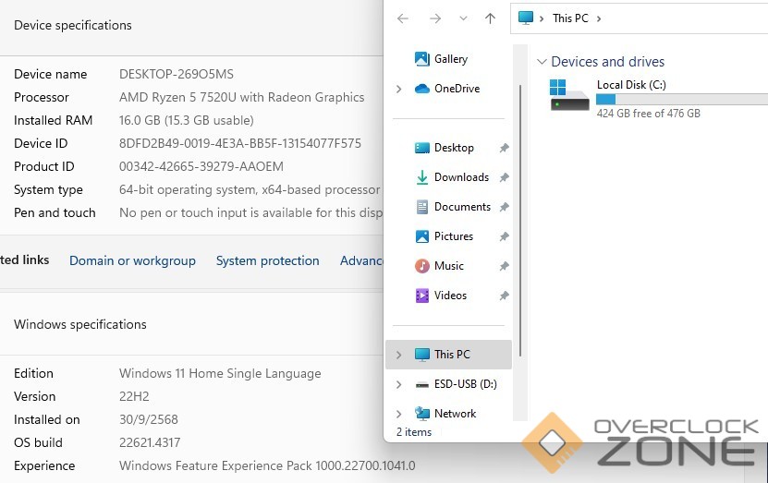
Task: Click the Forward navigation arrow
Action: point(434,18)
